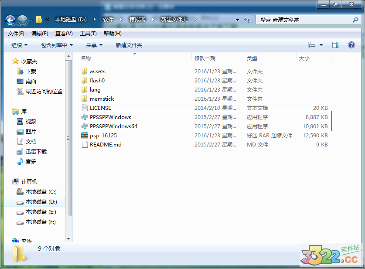365x269 pixels.
Task: Open 图片 library
Action: [27, 132]
